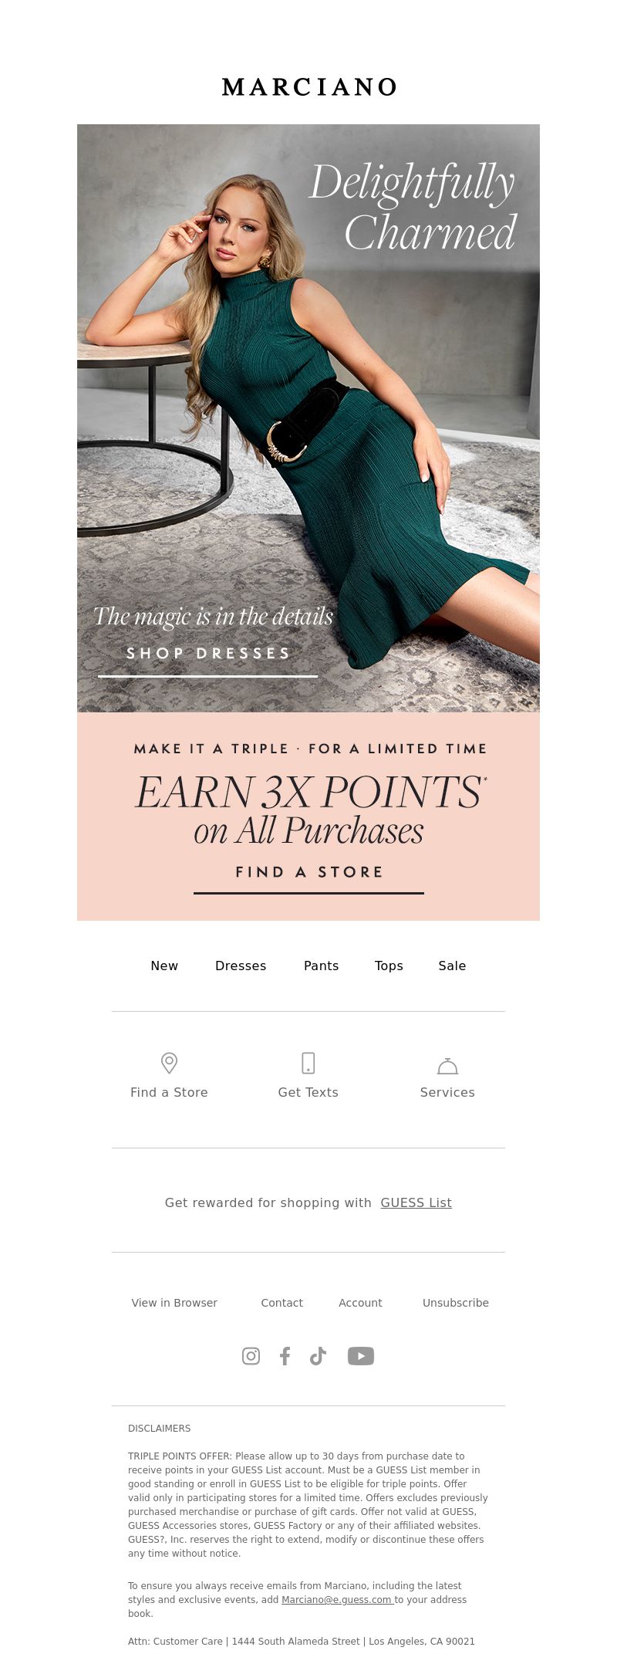Click the TikTok icon

pos(318,1356)
